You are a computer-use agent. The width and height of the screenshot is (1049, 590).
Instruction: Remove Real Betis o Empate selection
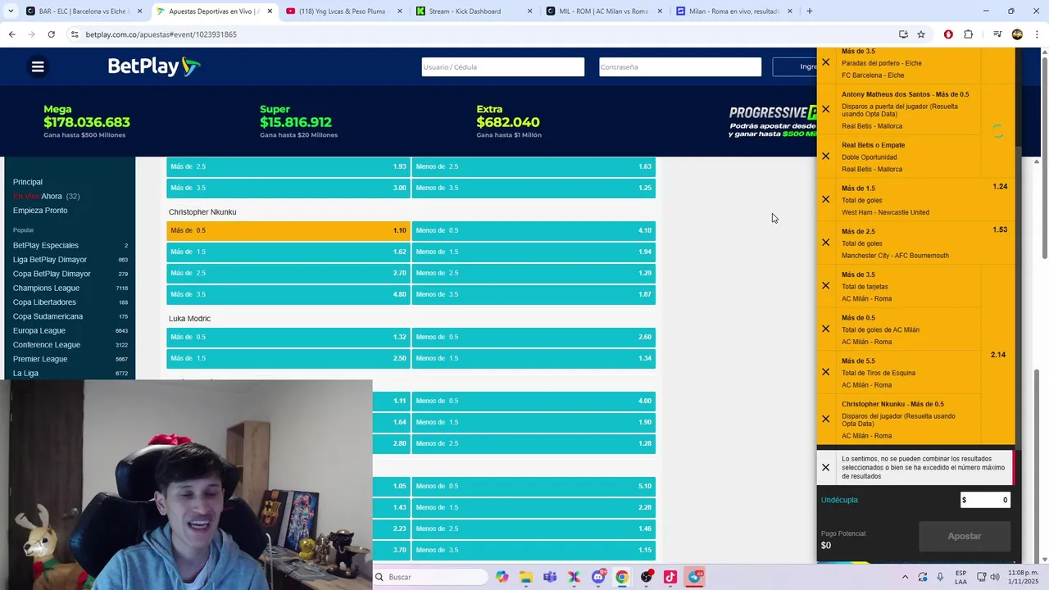pyautogui.click(x=825, y=157)
